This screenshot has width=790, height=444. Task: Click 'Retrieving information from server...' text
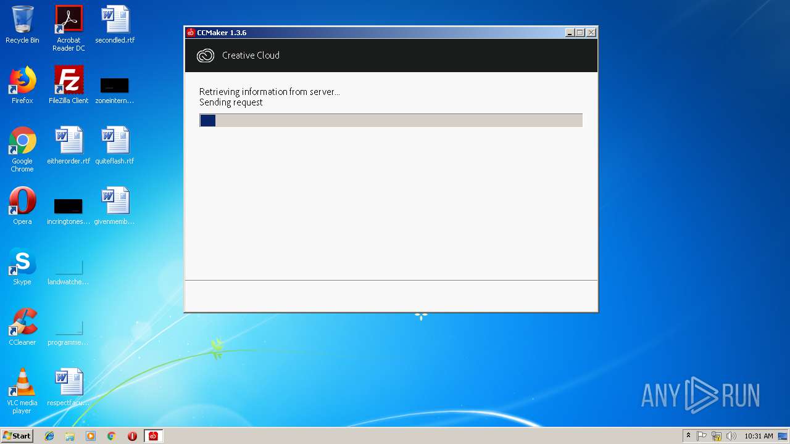click(x=269, y=92)
